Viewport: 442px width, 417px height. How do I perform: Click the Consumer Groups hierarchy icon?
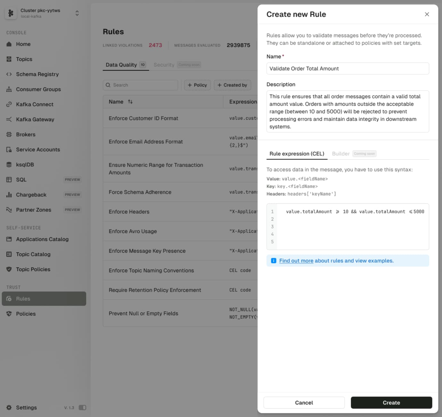pyautogui.click(x=9, y=89)
